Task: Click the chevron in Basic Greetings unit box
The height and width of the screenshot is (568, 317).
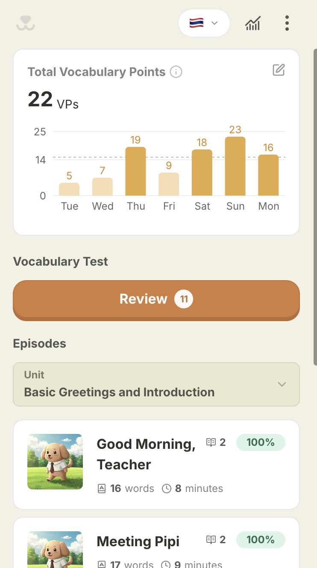Action: coord(282,384)
